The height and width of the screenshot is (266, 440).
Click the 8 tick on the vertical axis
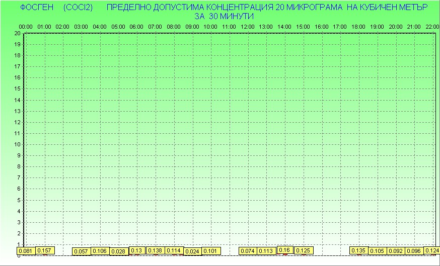click(x=19, y=167)
